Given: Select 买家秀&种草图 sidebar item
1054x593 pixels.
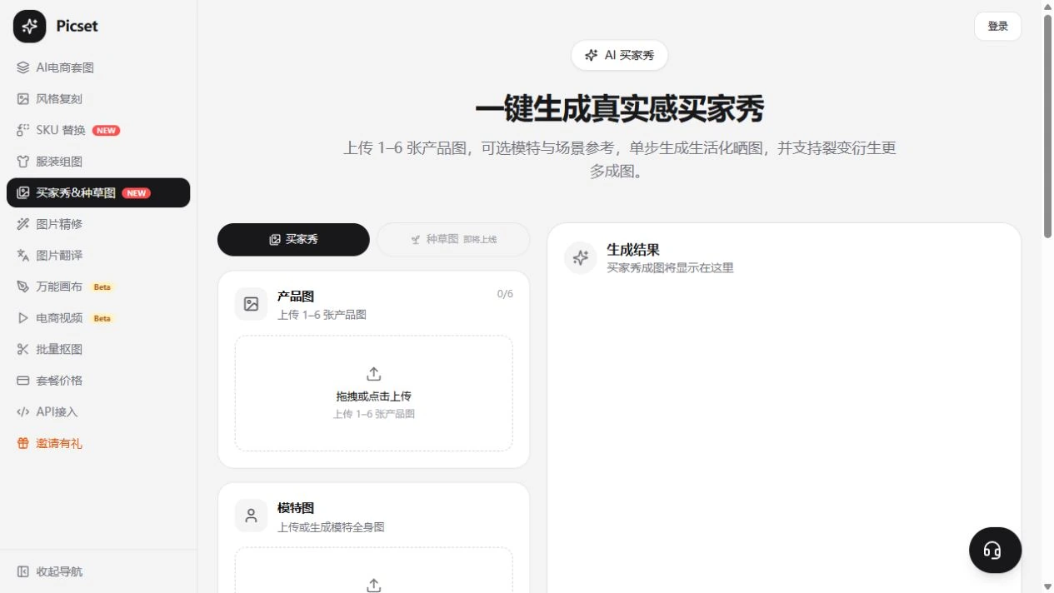Looking at the screenshot, I should (98, 192).
